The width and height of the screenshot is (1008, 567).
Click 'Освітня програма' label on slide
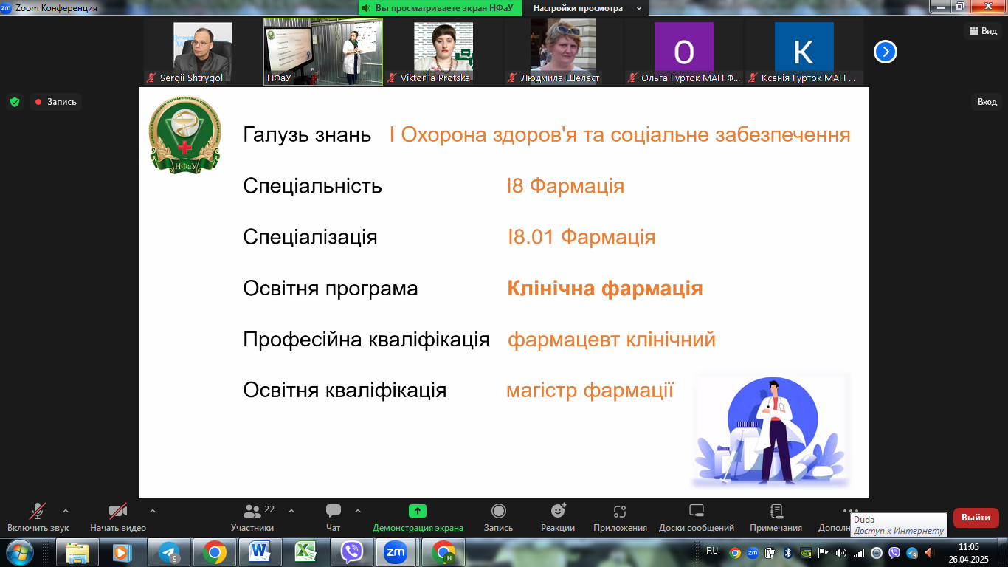click(331, 289)
